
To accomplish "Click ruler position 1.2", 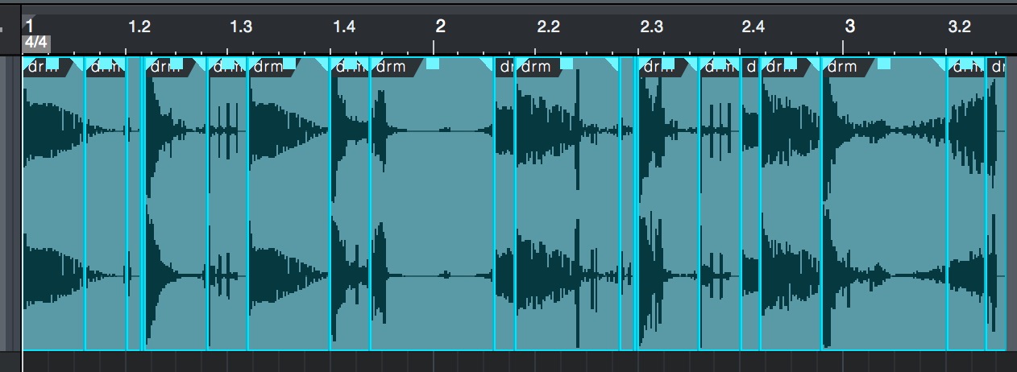I will click(x=139, y=27).
